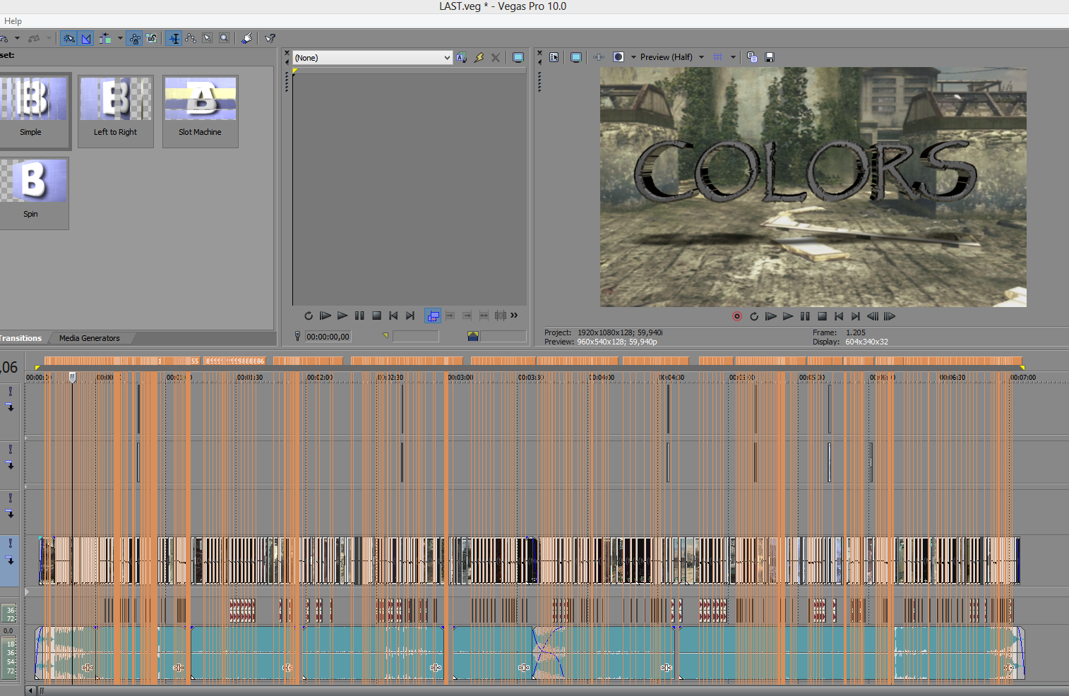Screen dimensions: 1069x696
Task: Open the Preview (Half) quality dropdown
Action: [672, 57]
